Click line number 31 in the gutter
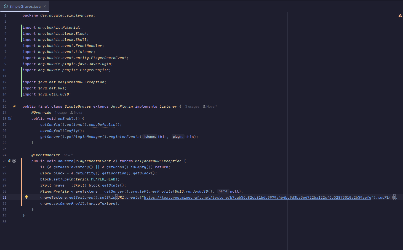 coord(4,198)
